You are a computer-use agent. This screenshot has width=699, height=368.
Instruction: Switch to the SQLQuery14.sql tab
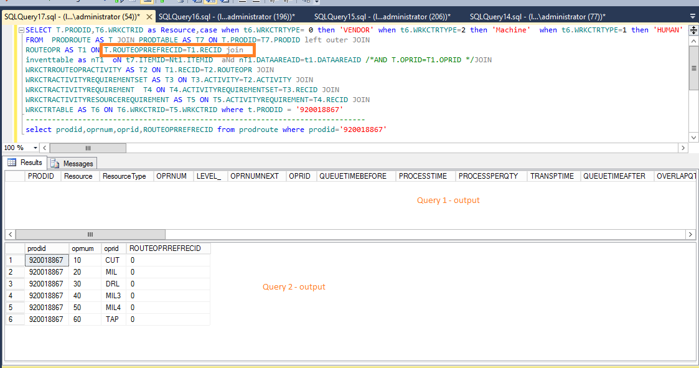537,17
